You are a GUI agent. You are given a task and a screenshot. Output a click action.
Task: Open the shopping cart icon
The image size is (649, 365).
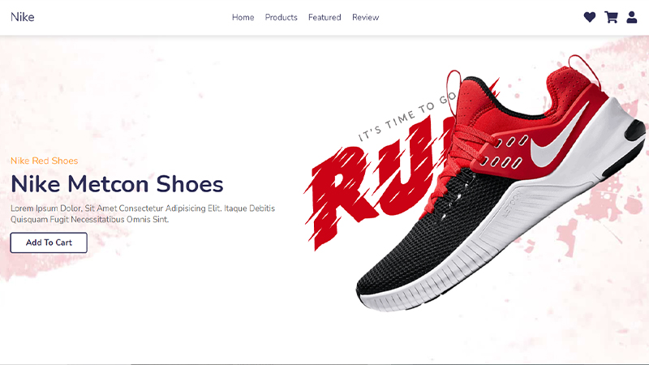611,17
